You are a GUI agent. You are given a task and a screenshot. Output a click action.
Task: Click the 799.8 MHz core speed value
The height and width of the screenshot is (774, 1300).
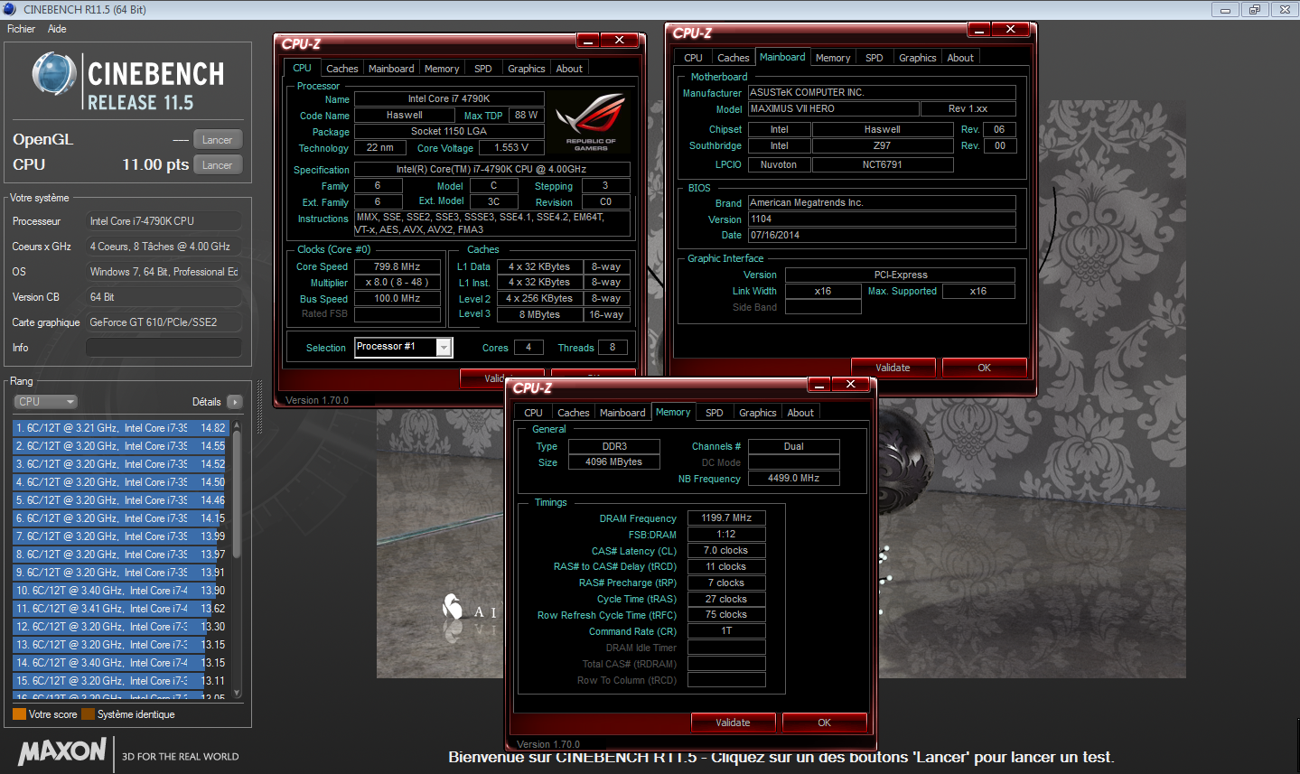point(397,266)
